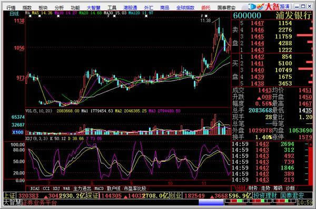Switch indicator to the BIAS tab
The height and width of the screenshot is (209, 316).
35,189
